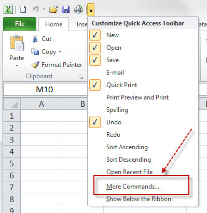
Task: Open the File tab
Action: pos(20,24)
